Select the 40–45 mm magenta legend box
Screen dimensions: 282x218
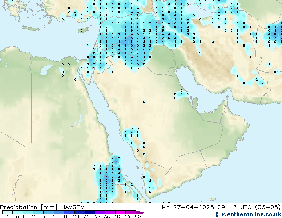point(121,212)
